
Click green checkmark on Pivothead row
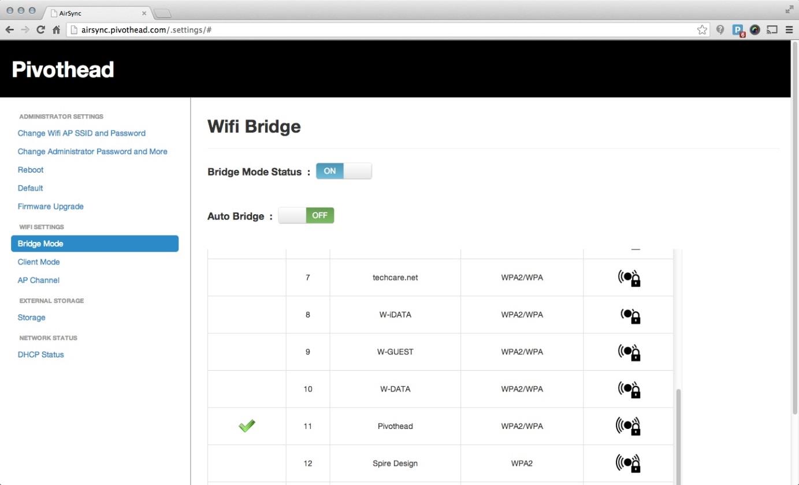[x=247, y=426]
